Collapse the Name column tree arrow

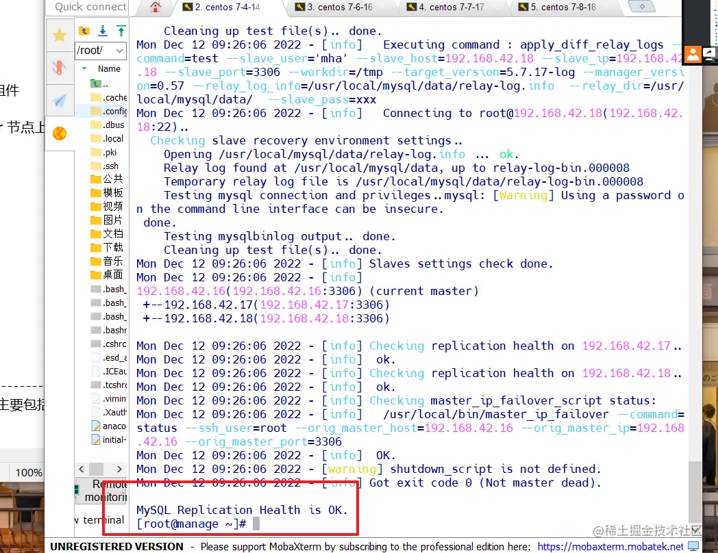84,68
